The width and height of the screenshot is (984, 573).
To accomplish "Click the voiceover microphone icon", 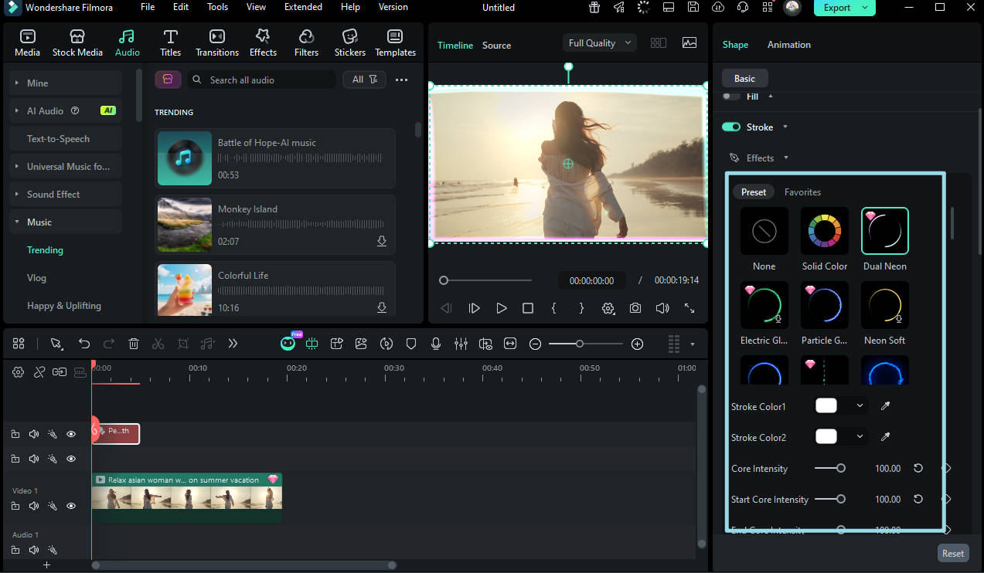I will (x=436, y=344).
